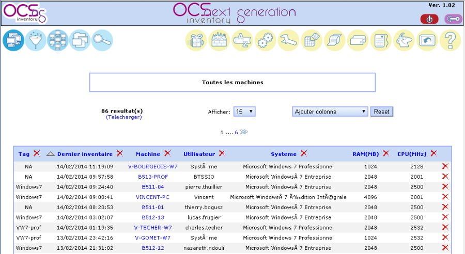Open the gears configuration icon
This screenshot has width=465, height=254.
266,40
